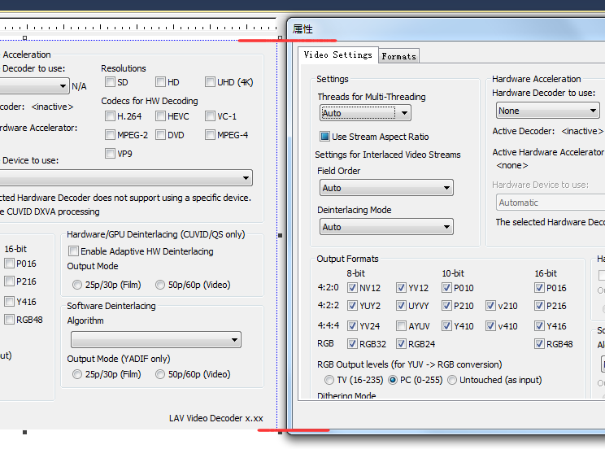Open Threads for Multi-Threading Auto dropdown
The image size is (605, 449).
[365, 113]
